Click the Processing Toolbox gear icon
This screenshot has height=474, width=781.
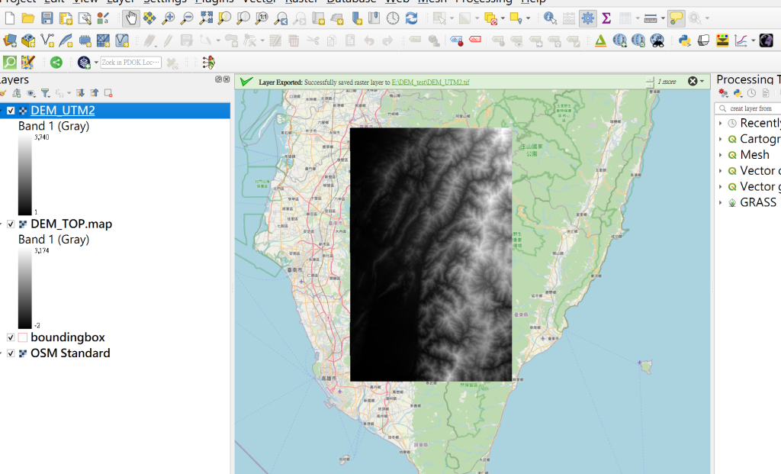pos(588,18)
